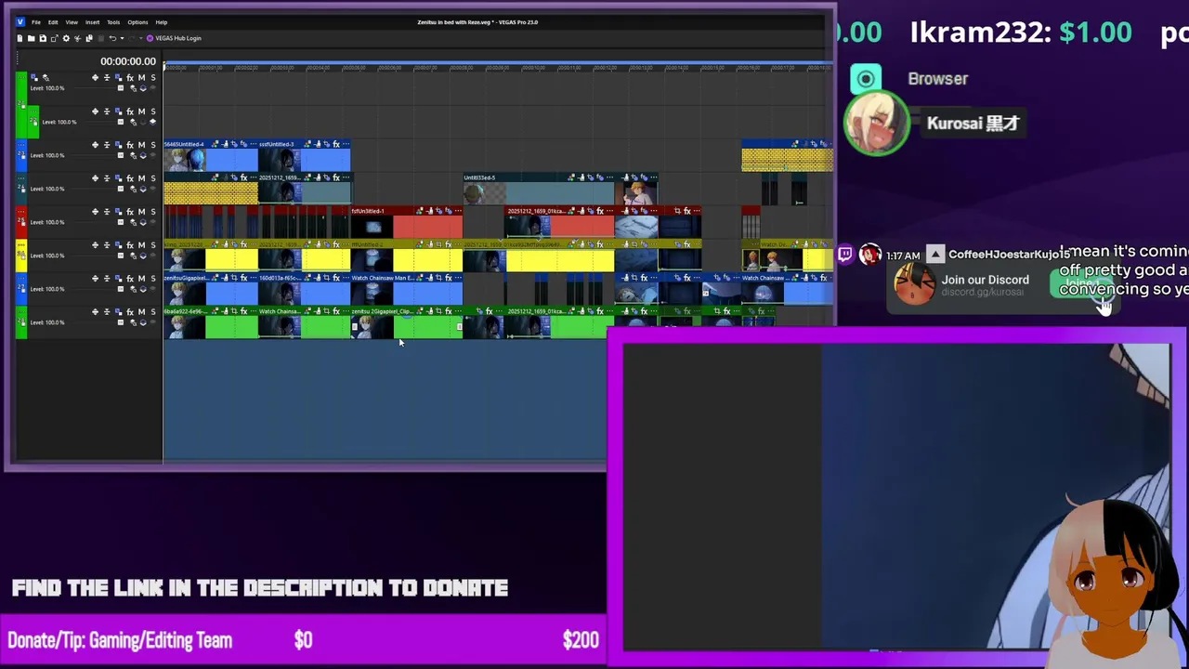Viewport: 1189px width, 669px height.
Task: Open the More menu on bottom green track
Action: pyautogui.click(x=21, y=311)
